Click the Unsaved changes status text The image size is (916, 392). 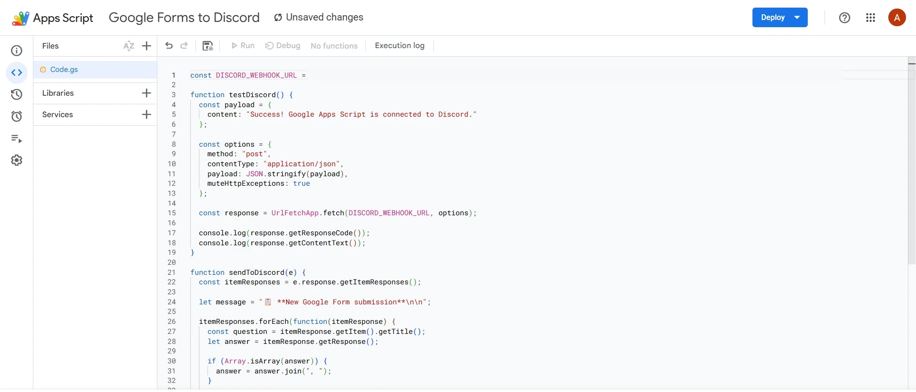(325, 17)
